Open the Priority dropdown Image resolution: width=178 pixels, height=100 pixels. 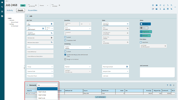pyautogui.click(x=78, y=47)
